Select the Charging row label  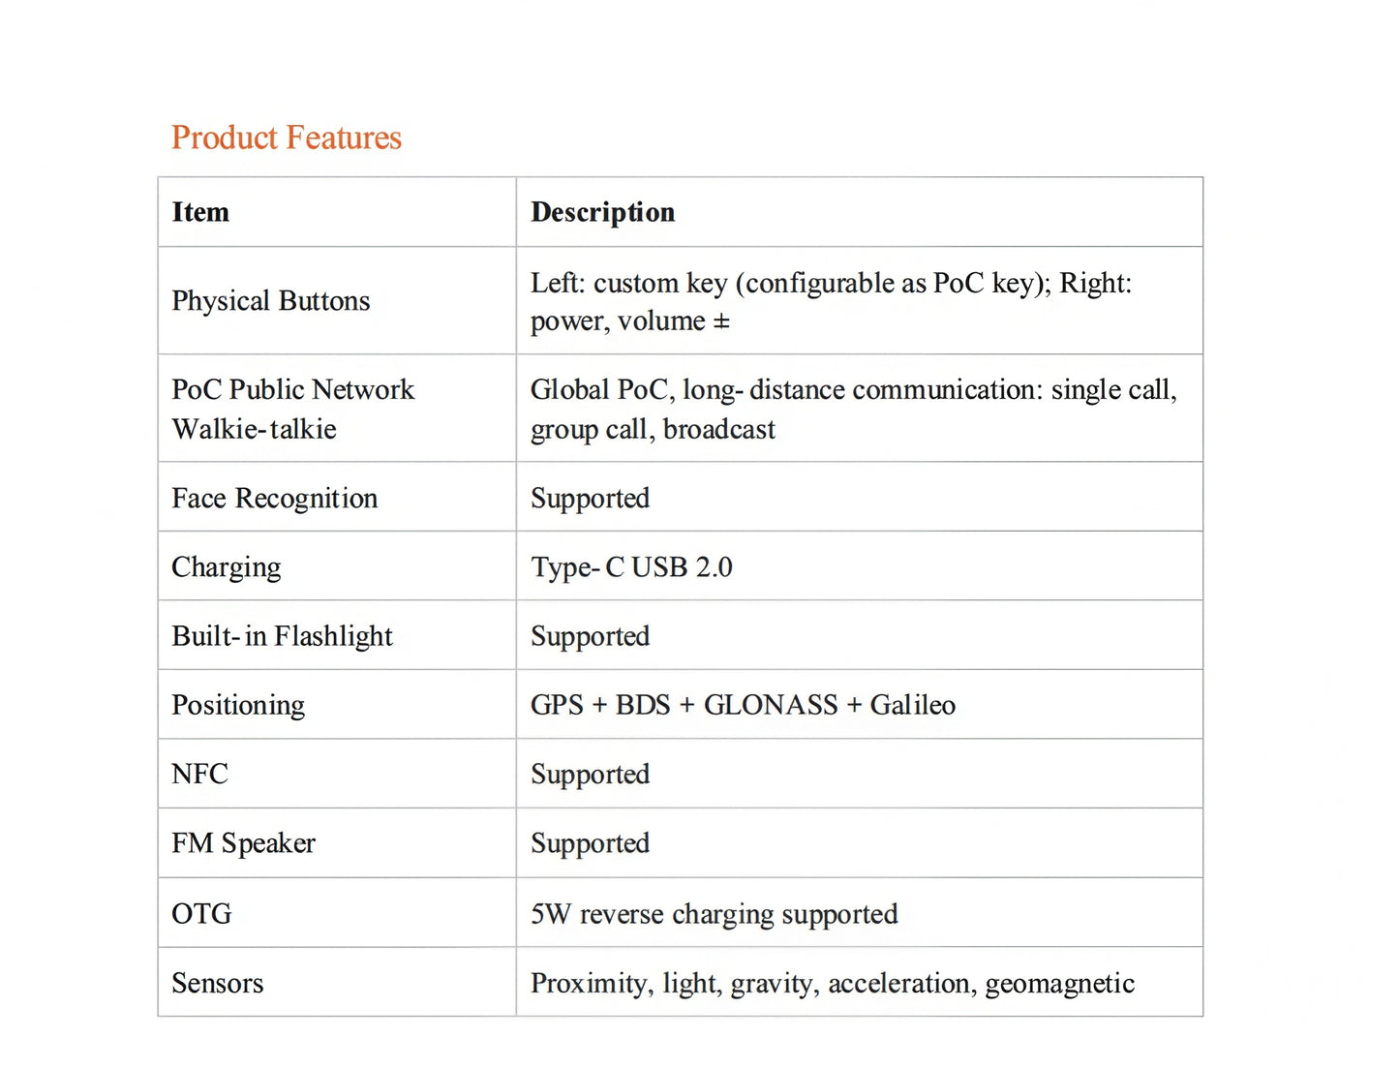tap(227, 567)
